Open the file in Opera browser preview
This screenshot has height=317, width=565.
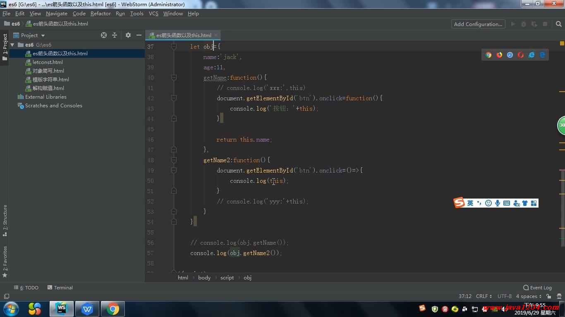click(521, 54)
